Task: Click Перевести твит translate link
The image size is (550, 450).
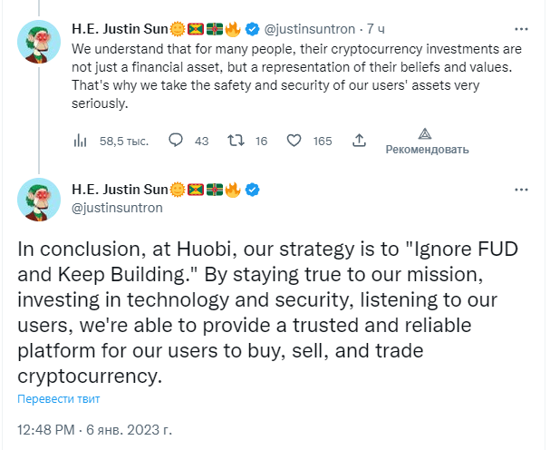Action: (x=59, y=399)
